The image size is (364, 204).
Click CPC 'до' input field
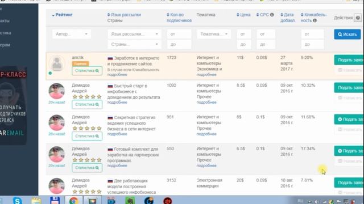tap(266, 44)
